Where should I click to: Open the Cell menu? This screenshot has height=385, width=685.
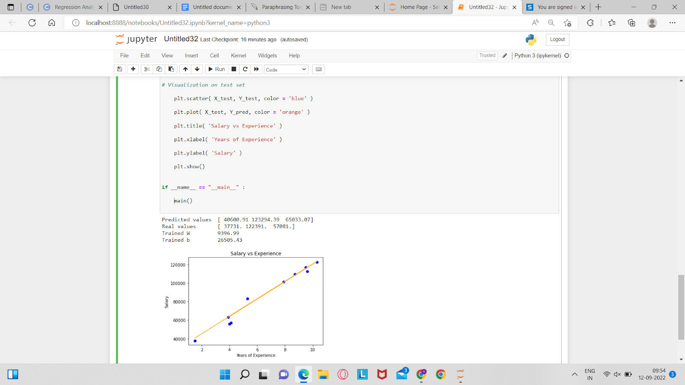[214, 56]
